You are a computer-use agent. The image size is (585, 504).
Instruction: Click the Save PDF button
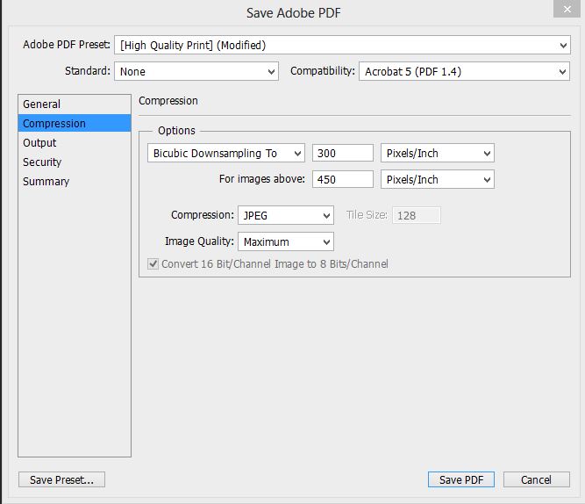point(461,479)
